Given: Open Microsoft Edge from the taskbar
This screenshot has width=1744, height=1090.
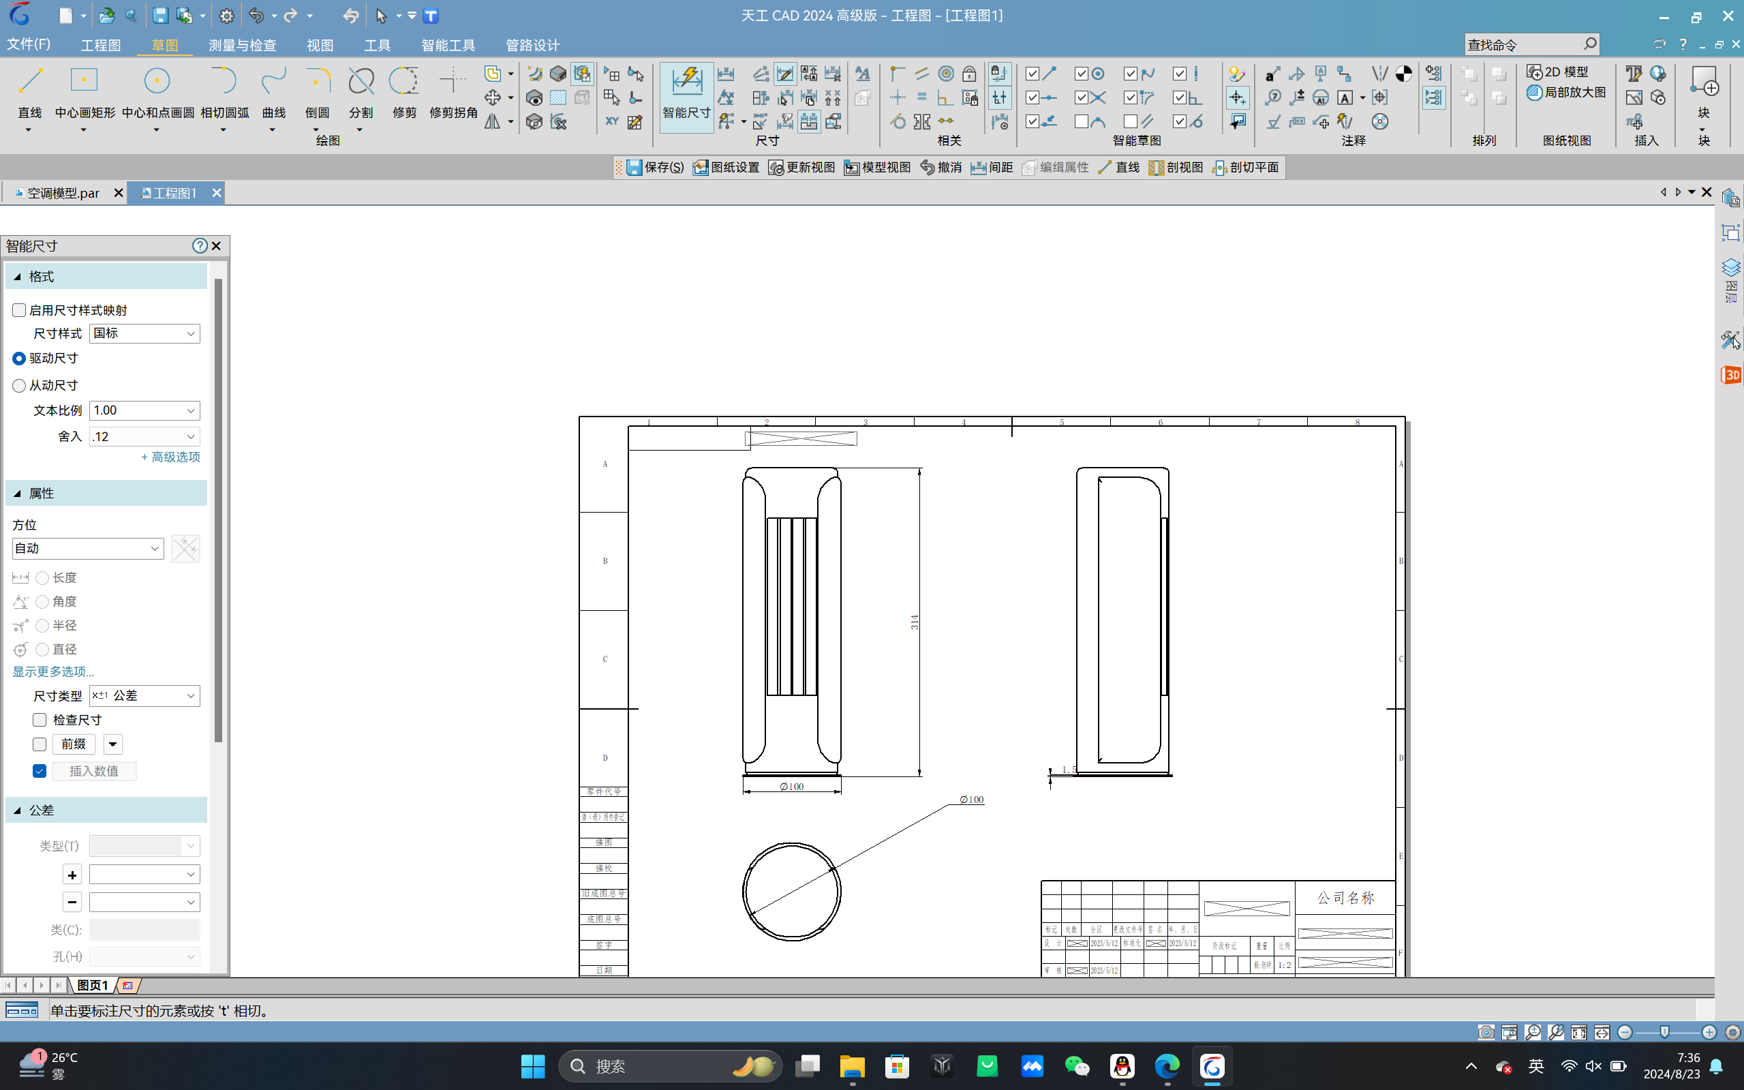Looking at the screenshot, I should 1167,1066.
